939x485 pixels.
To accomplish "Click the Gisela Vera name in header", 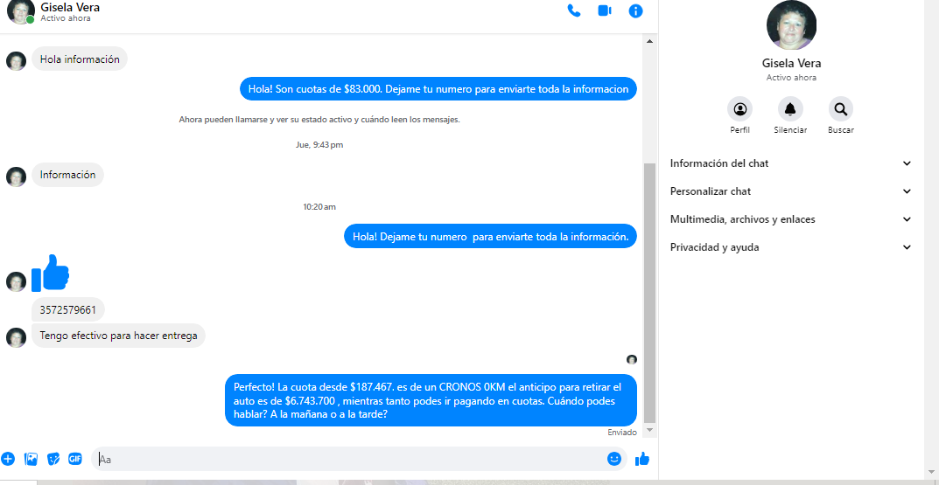I will pyautogui.click(x=70, y=7).
